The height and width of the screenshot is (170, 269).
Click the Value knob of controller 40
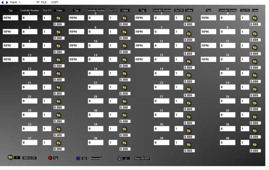pos(255,145)
